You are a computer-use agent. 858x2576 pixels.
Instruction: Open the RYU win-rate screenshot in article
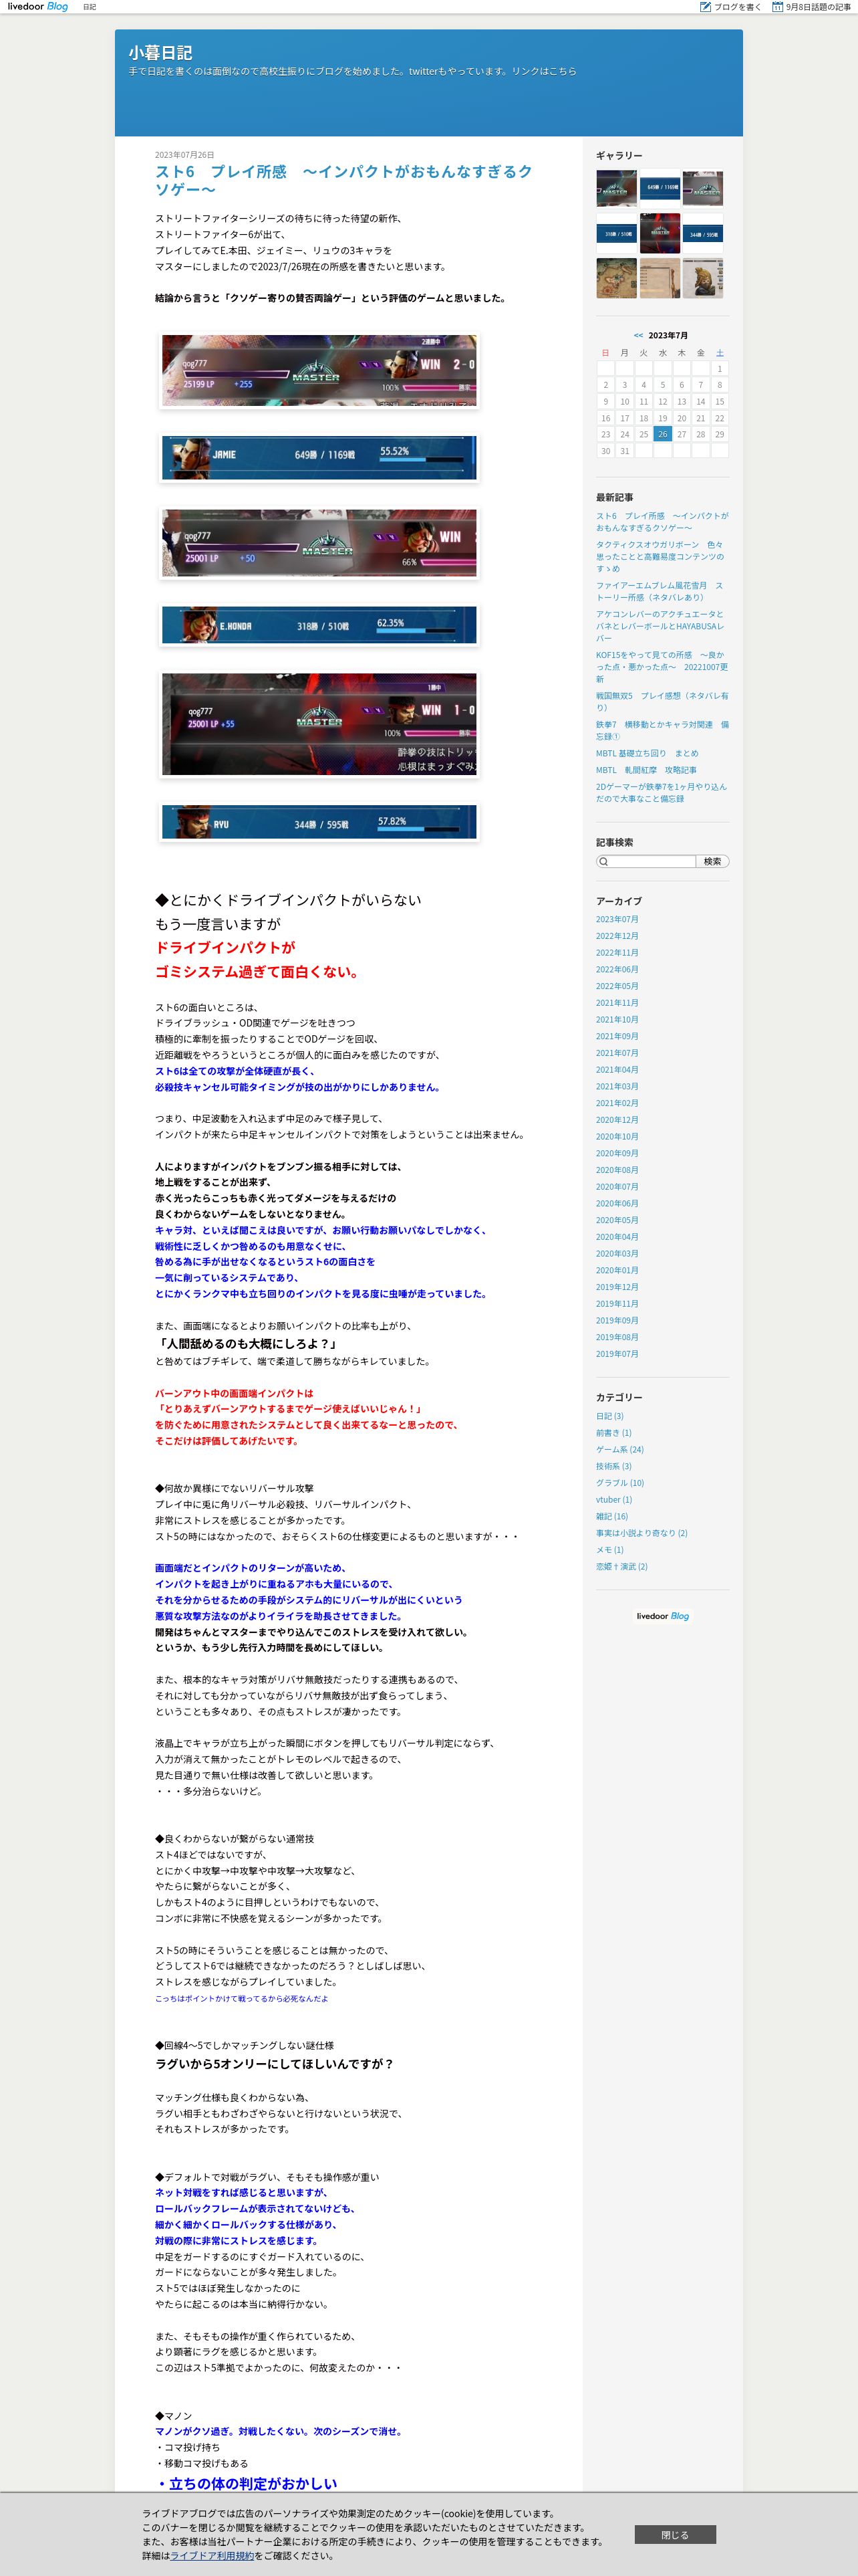coord(319,822)
